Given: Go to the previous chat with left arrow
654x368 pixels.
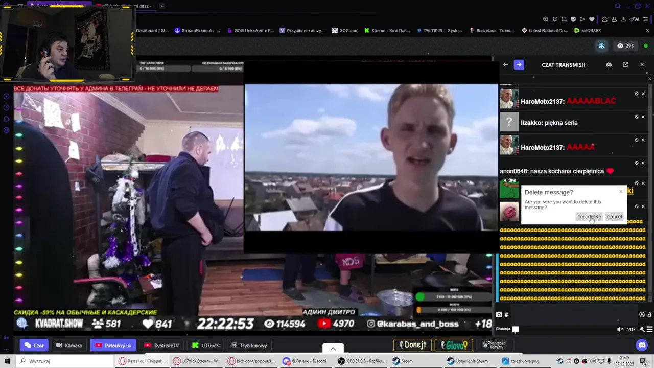Looking at the screenshot, I should tap(505, 65).
